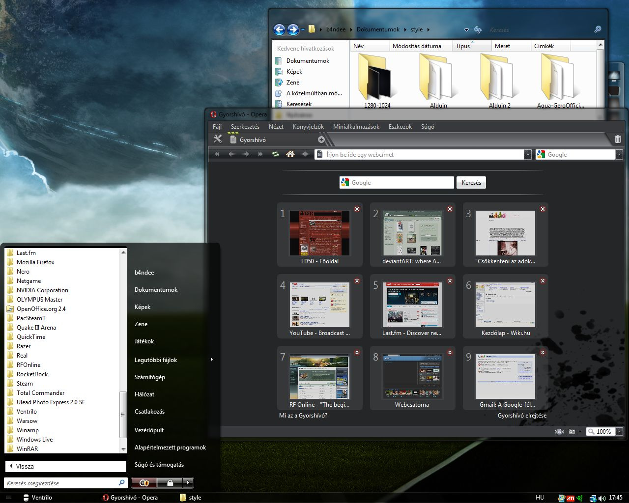Open volume tray icon
This screenshot has height=503, width=629.
pos(602,498)
